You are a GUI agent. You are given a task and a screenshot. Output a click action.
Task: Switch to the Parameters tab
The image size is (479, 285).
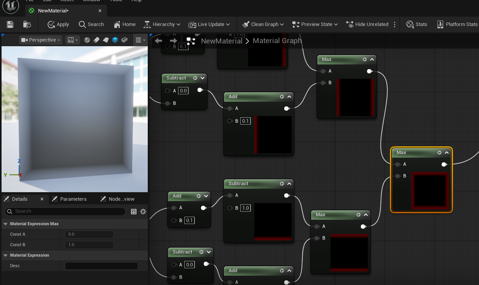[x=69, y=199]
